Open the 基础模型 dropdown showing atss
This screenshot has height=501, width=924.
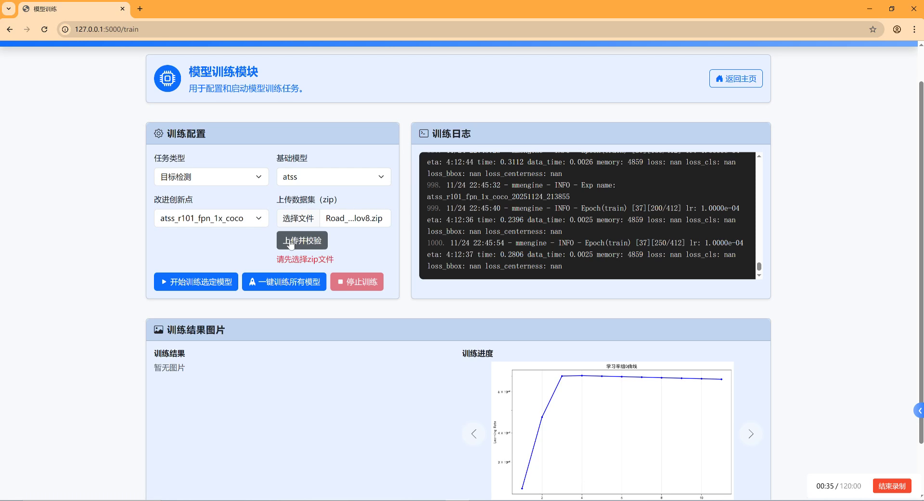(334, 177)
